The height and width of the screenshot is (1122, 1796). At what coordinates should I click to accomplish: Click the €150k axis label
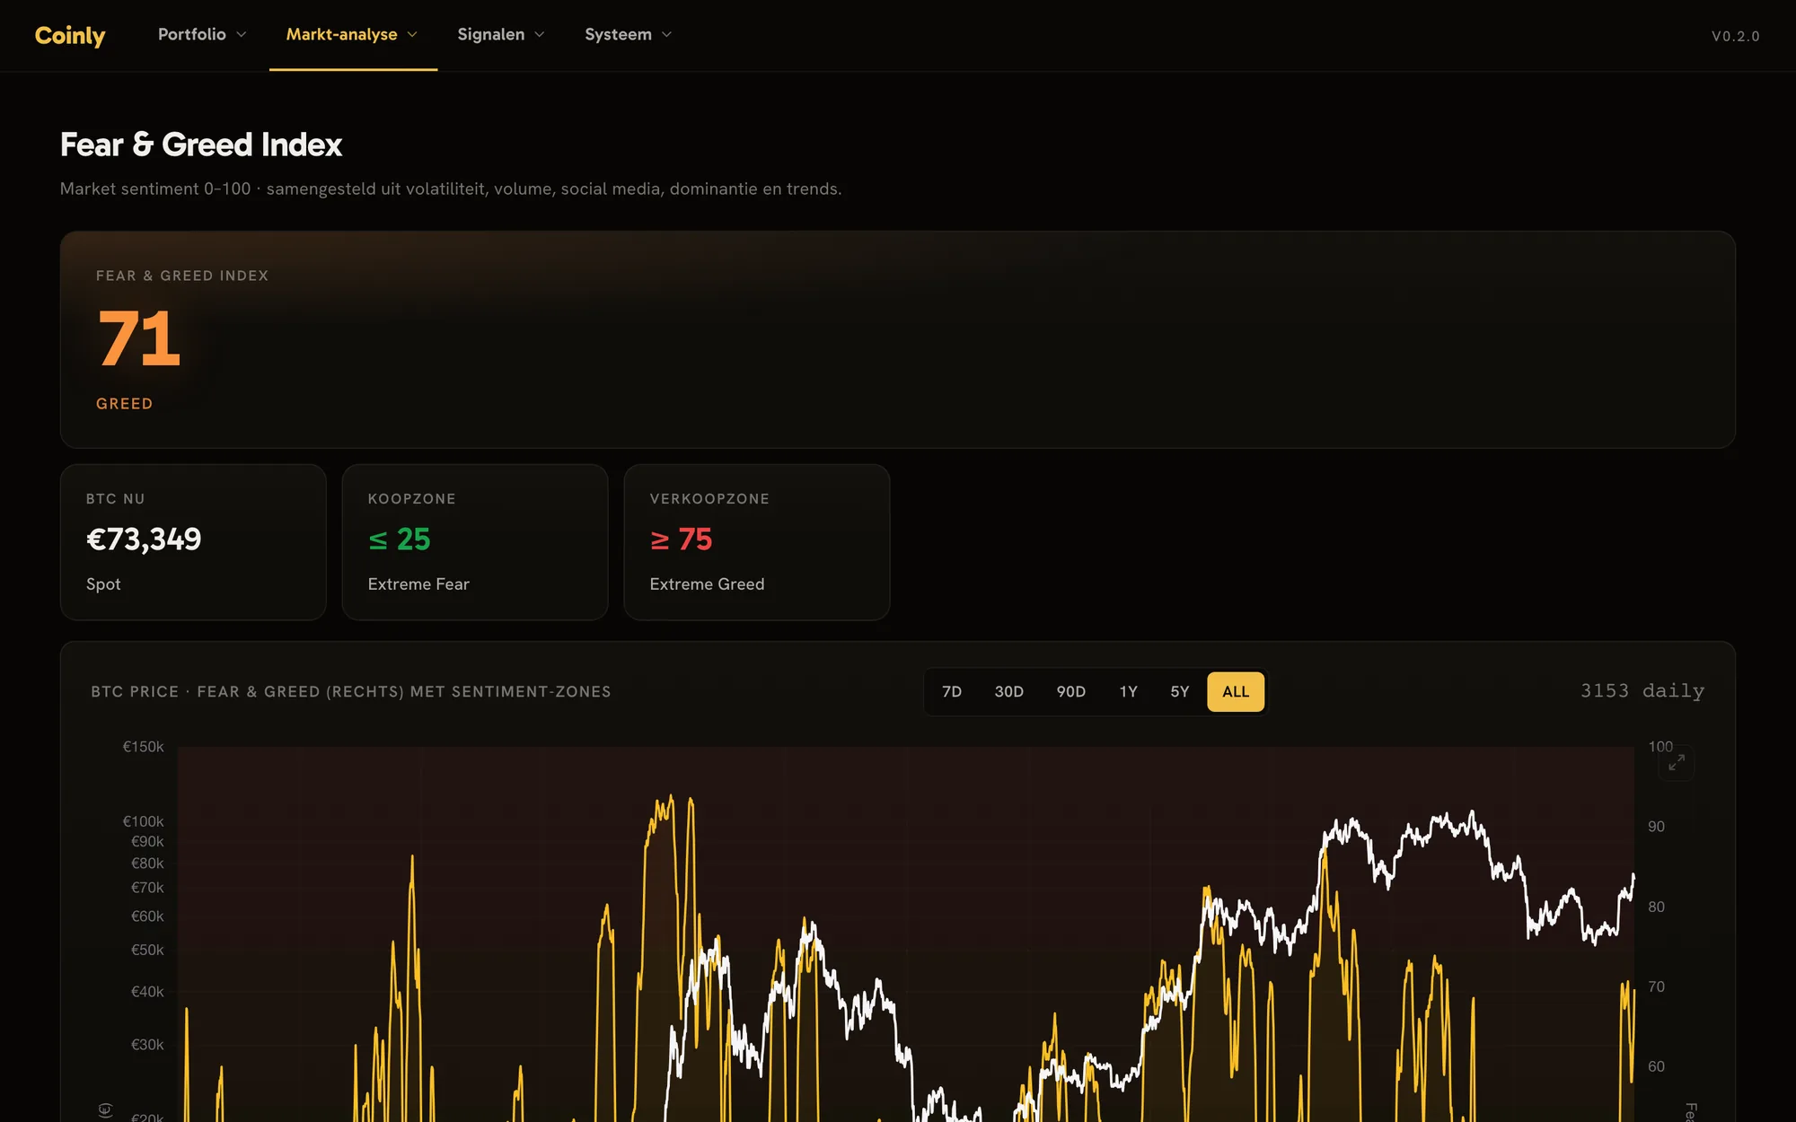pyautogui.click(x=144, y=747)
